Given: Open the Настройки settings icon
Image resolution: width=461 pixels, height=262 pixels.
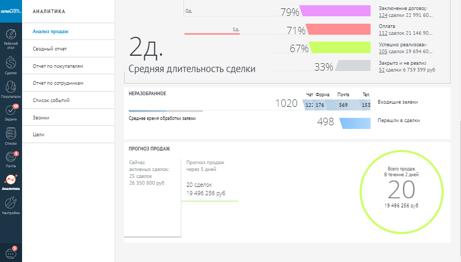Looking at the screenshot, I should pyautogui.click(x=11, y=205).
